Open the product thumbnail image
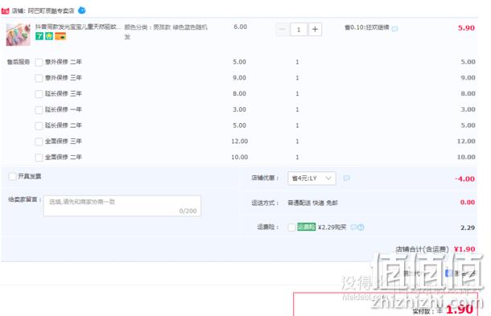The width and height of the screenshot is (491, 316). 19,35
